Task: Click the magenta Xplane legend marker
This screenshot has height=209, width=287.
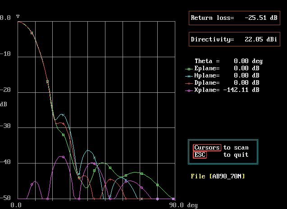Action: (x=189, y=91)
